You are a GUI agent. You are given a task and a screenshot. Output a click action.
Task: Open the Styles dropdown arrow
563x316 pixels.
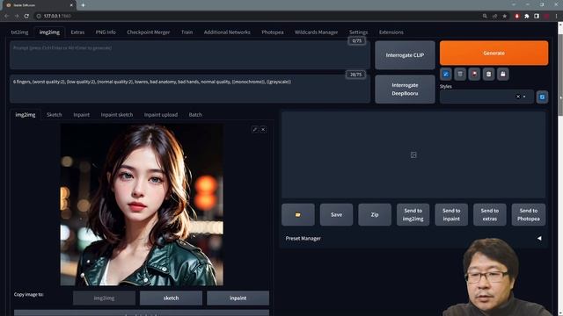524,97
